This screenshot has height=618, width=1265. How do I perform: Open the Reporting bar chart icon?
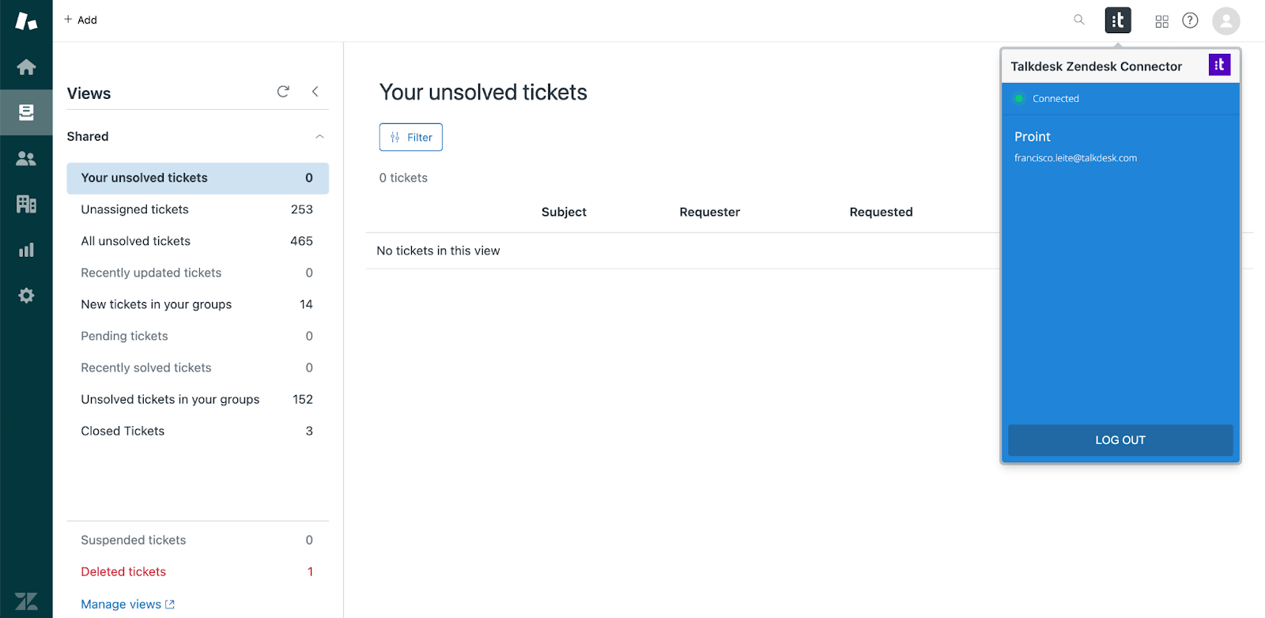pyautogui.click(x=26, y=250)
